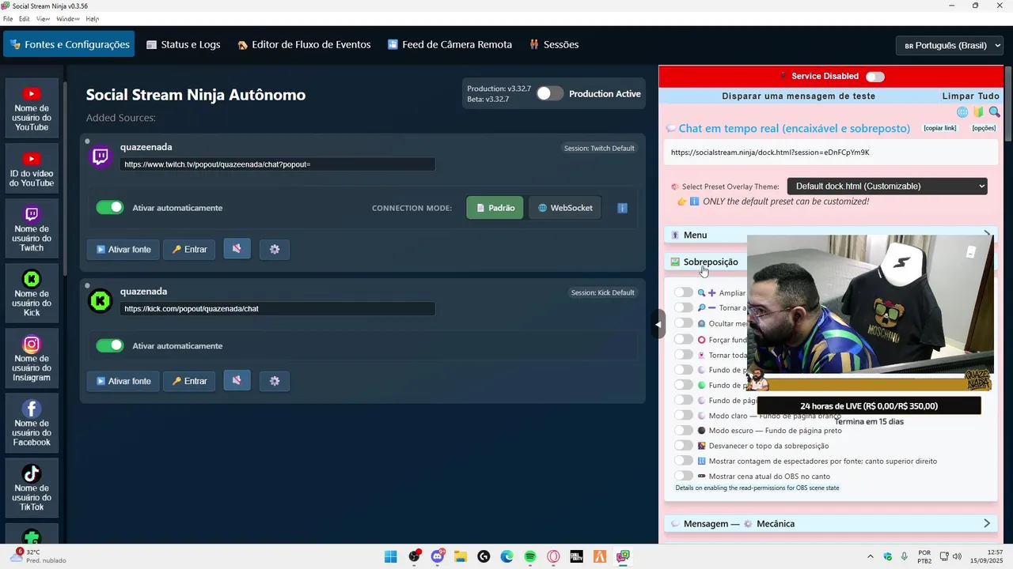Click the Kick logo of quazenada source
The image size is (1013, 569).
tap(101, 301)
